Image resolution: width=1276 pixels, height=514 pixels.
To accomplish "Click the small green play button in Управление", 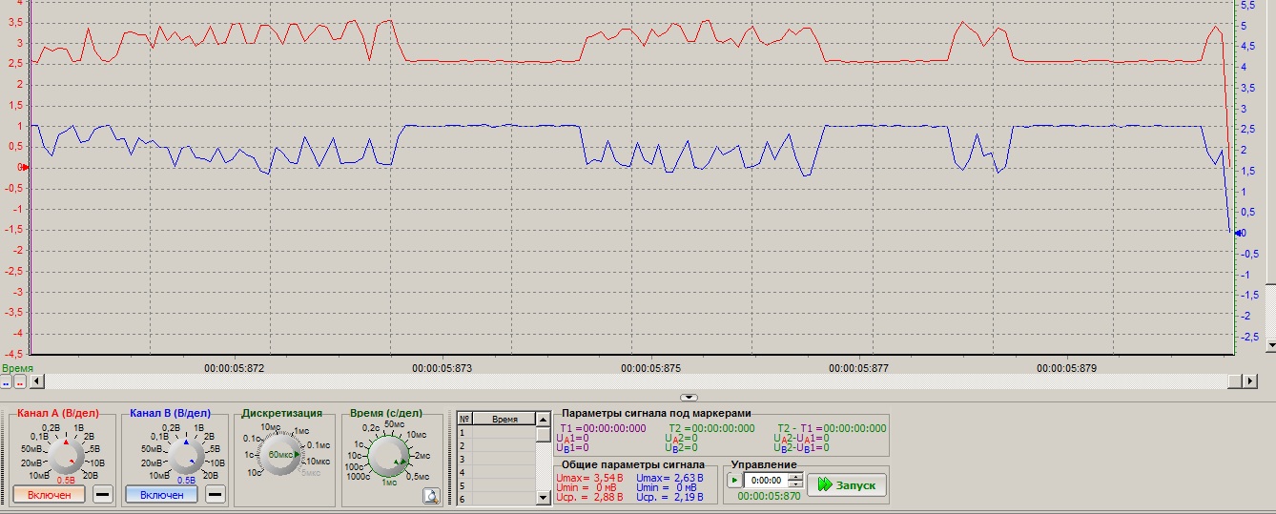I will [733, 481].
